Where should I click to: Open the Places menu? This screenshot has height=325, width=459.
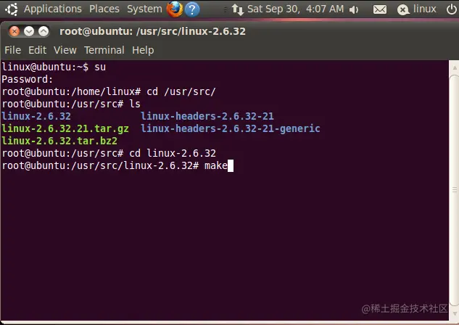pos(104,9)
